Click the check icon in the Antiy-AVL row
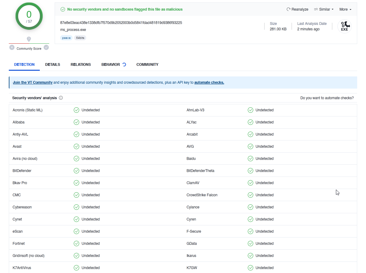This screenshot has height=273, width=366. (x=77, y=134)
